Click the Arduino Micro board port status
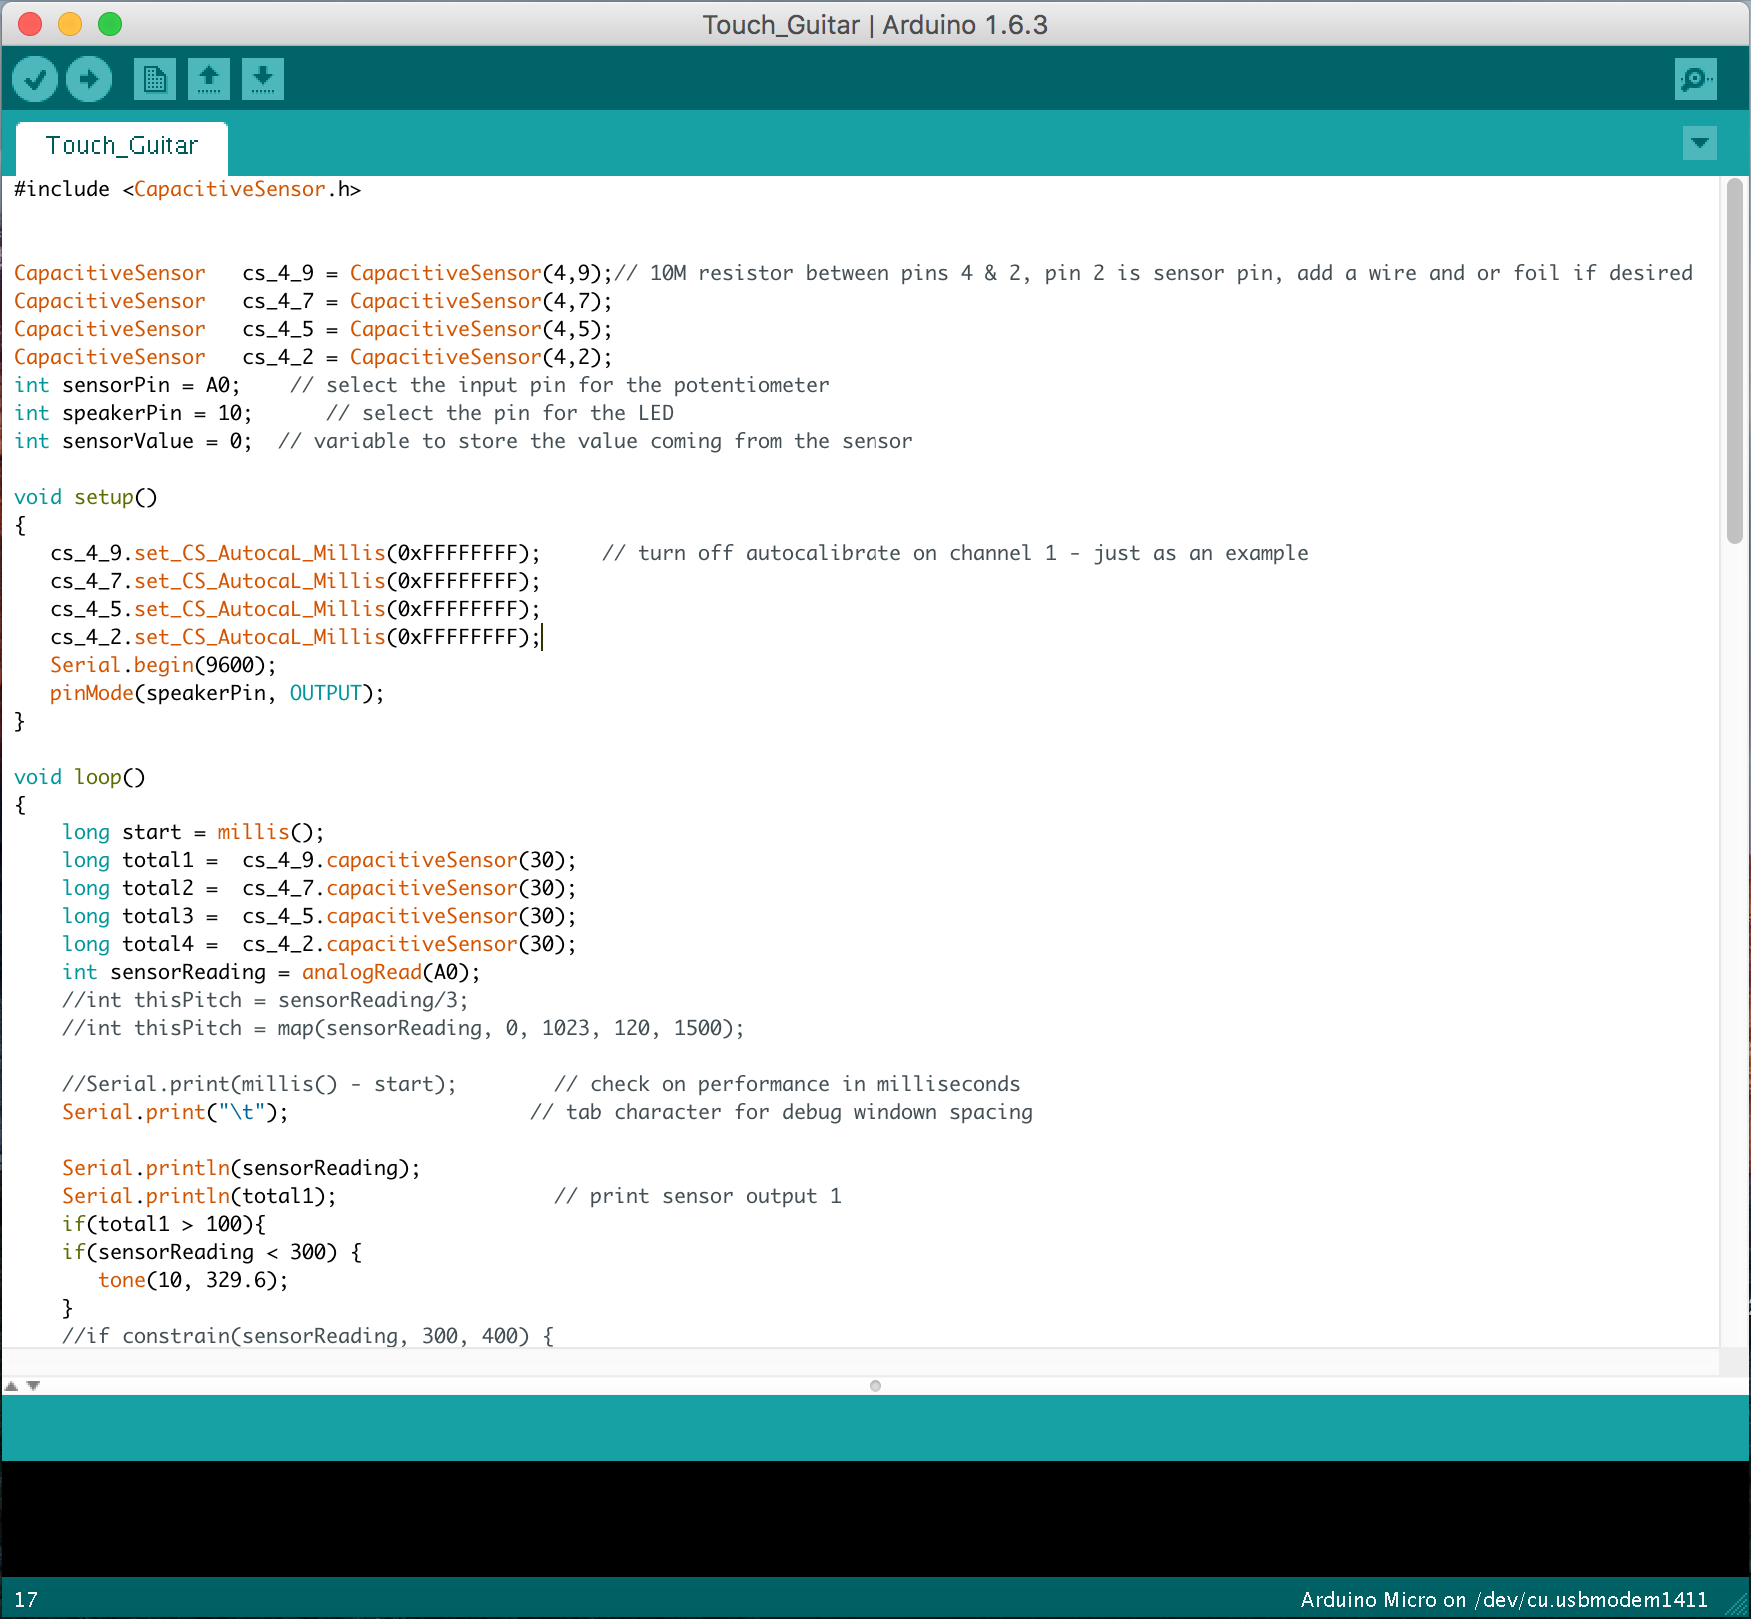The height and width of the screenshot is (1619, 1751). pos(1504,1600)
